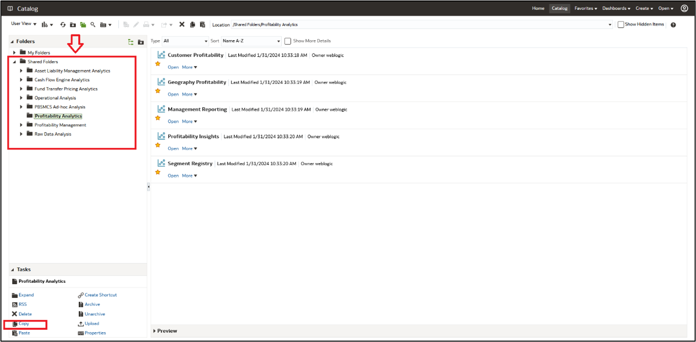Image resolution: width=696 pixels, height=342 pixels.
Task: Open the Create menu
Action: pyautogui.click(x=644, y=8)
